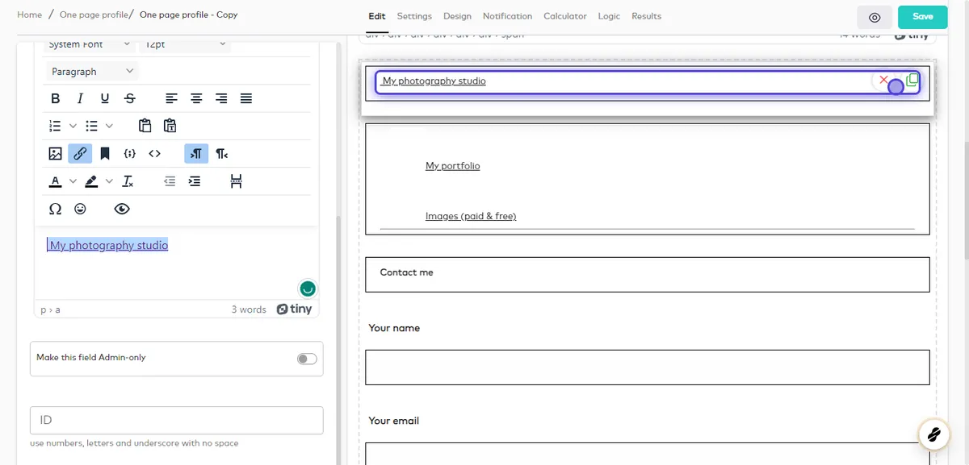This screenshot has width=969, height=465.
Task: Insert a page break
Action: click(236, 181)
